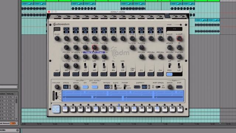The image size is (236, 133).
Task: Toggle the FX button on the MT channel
Action: (94, 32)
